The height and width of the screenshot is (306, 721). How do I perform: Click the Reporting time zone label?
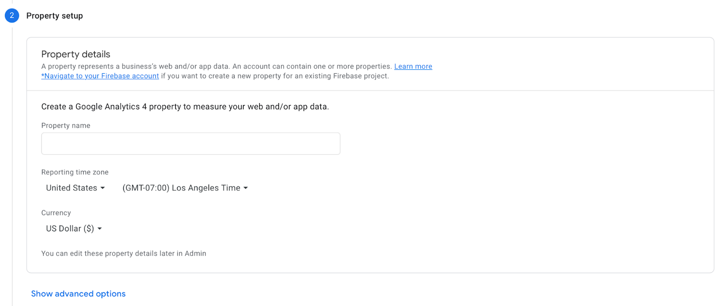coord(75,172)
